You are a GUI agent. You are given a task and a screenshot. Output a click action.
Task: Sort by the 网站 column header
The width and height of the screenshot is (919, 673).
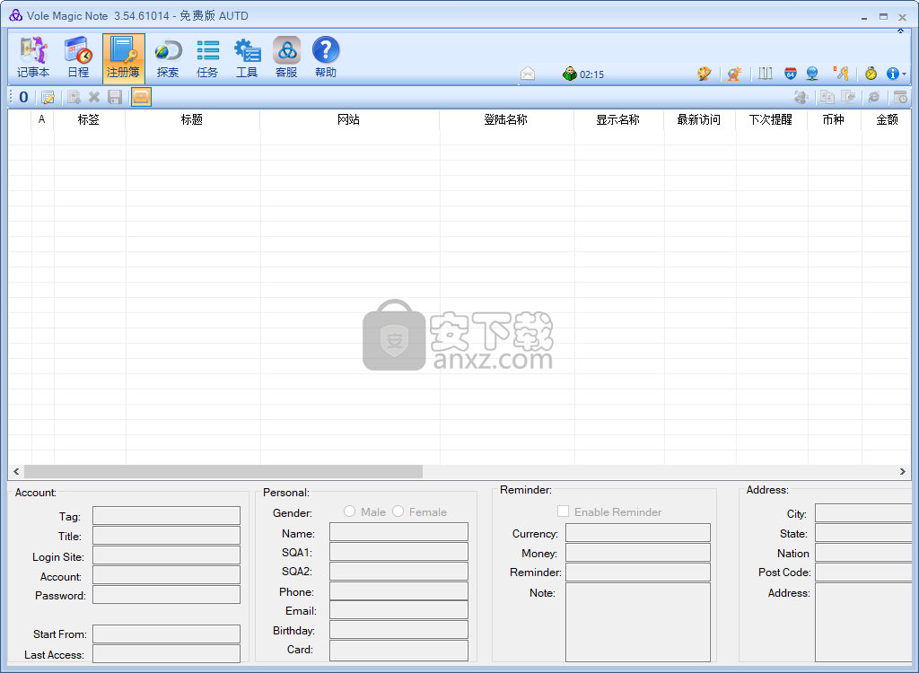coord(349,119)
